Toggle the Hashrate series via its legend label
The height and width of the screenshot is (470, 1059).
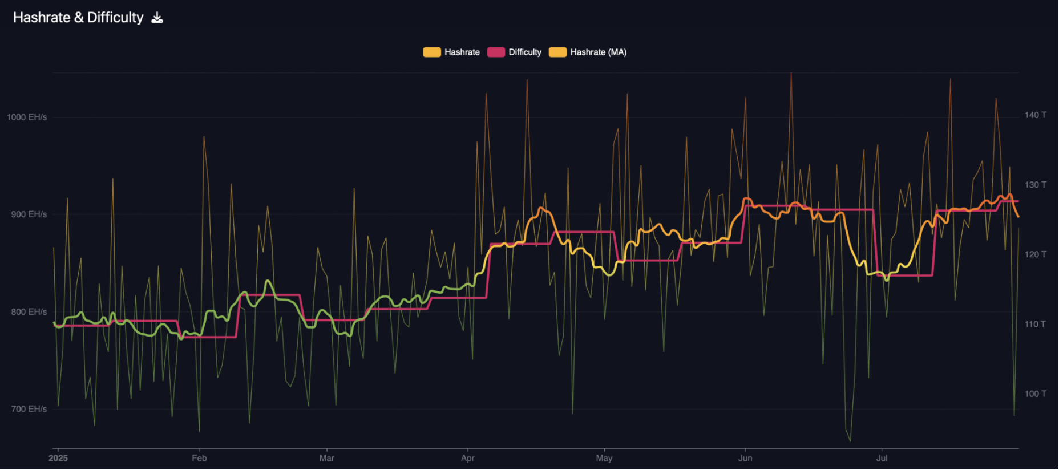point(462,52)
